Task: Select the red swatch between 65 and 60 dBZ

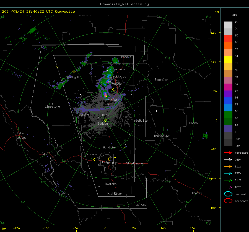Action: point(228,39)
